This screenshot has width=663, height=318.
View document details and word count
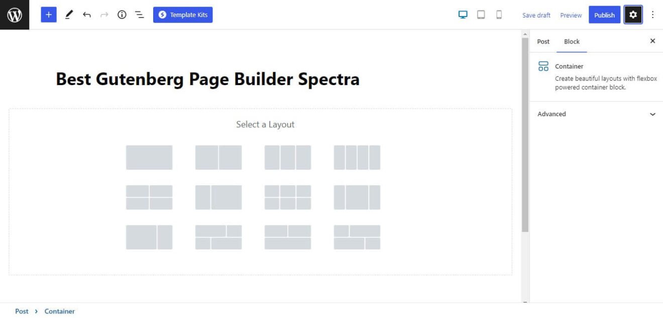click(x=121, y=15)
